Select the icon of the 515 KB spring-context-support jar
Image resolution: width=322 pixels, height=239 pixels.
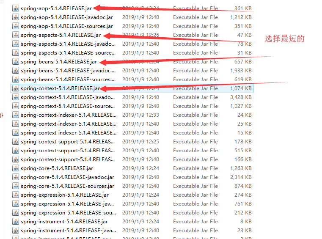coord(16,151)
